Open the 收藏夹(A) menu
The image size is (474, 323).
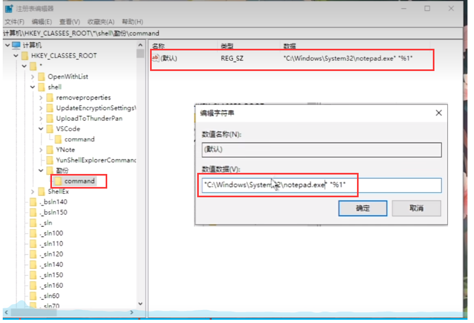(101, 22)
